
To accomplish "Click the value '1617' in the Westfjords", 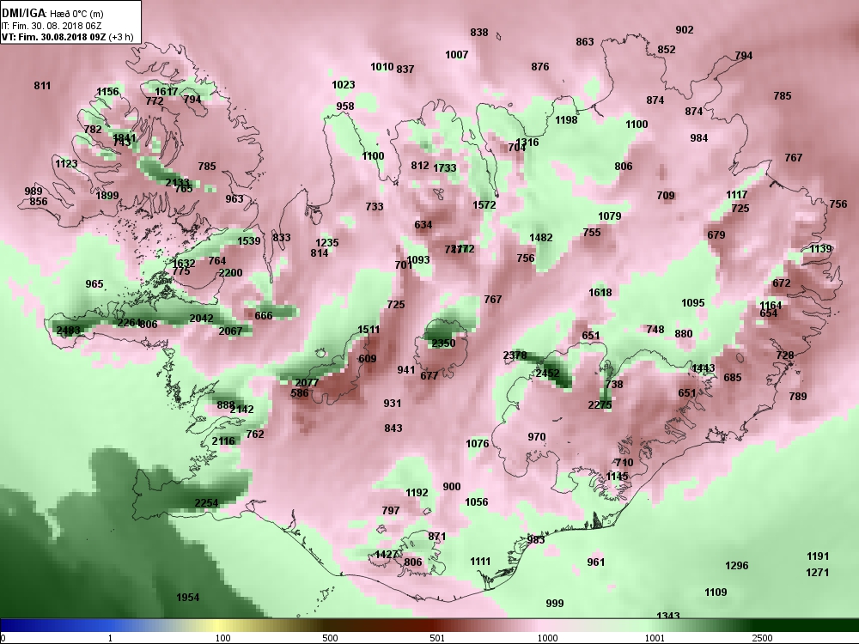I will coord(166,92).
